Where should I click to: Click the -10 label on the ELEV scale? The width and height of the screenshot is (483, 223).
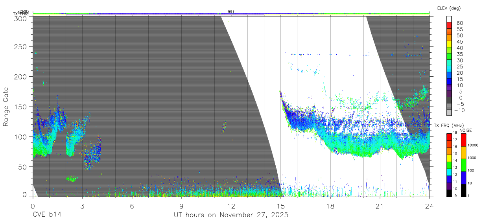[459, 111]
